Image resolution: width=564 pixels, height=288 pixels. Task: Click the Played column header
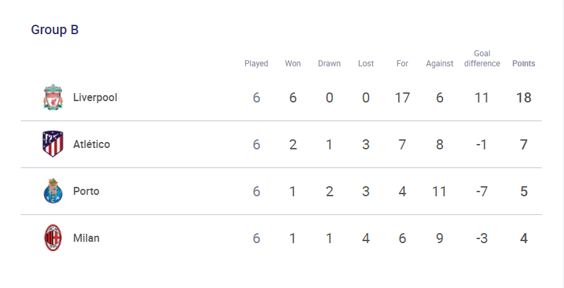pos(256,64)
